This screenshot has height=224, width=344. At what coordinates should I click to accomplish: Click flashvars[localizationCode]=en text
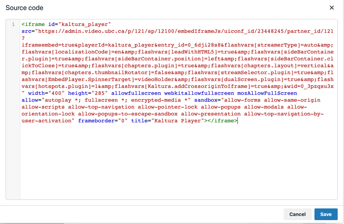pos(71,52)
